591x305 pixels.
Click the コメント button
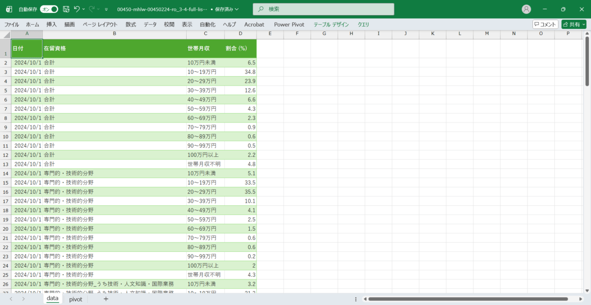point(545,24)
